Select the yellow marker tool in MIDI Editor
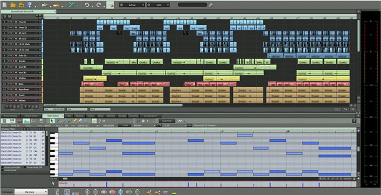Viewport: 381px width, 195px height. click(x=75, y=120)
